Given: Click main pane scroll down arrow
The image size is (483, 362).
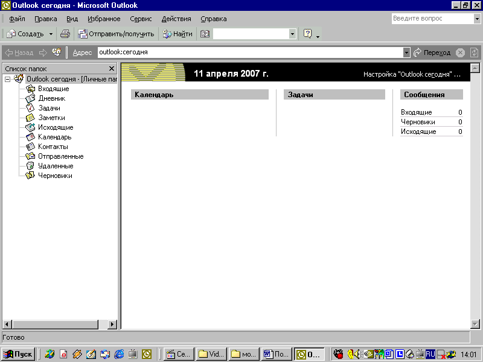Looking at the screenshot, I should click(x=475, y=324).
